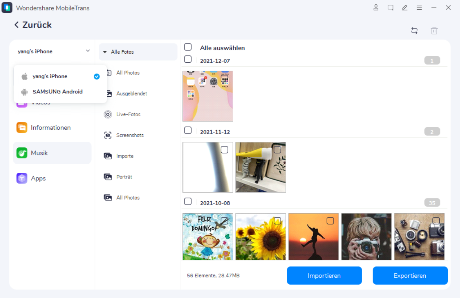Tick checkbox on Feliz Domingo photo
Image resolution: width=460 pixels, height=298 pixels.
coord(225,221)
